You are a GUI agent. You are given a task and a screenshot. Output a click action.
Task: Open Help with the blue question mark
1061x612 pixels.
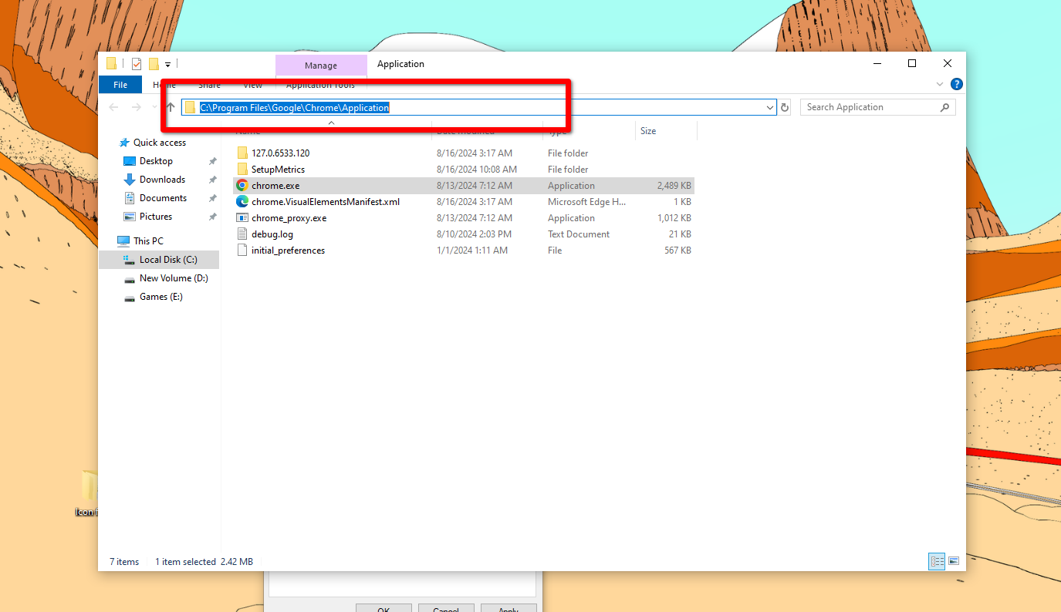[956, 84]
